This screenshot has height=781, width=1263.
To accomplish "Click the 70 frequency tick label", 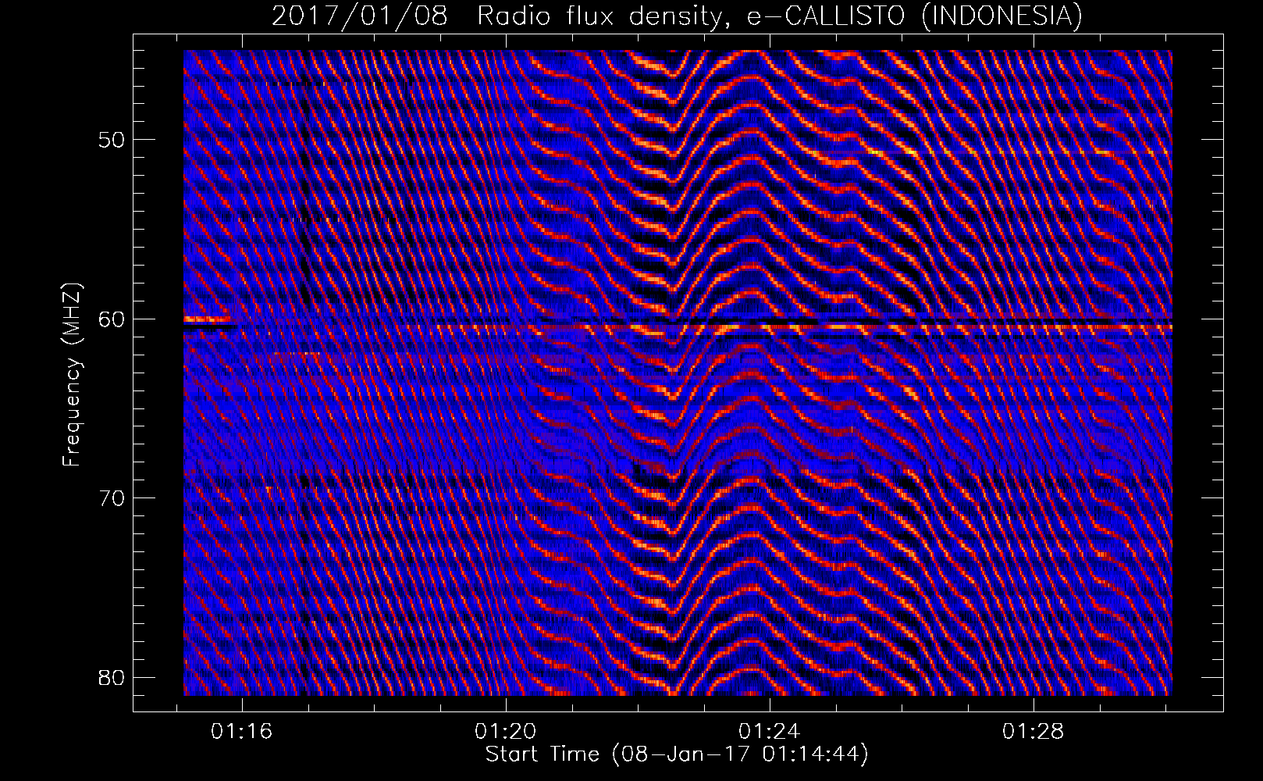I will pos(111,497).
